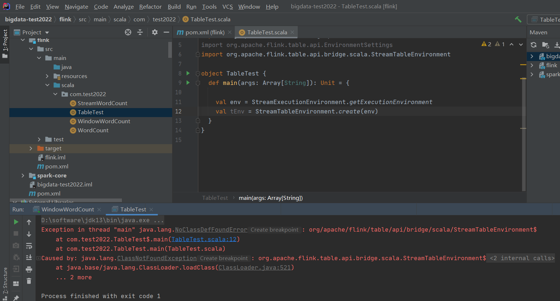560x301 pixels.
Task: Click Create breakpoint next to NoClassDefFoundError
Action: click(x=275, y=230)
